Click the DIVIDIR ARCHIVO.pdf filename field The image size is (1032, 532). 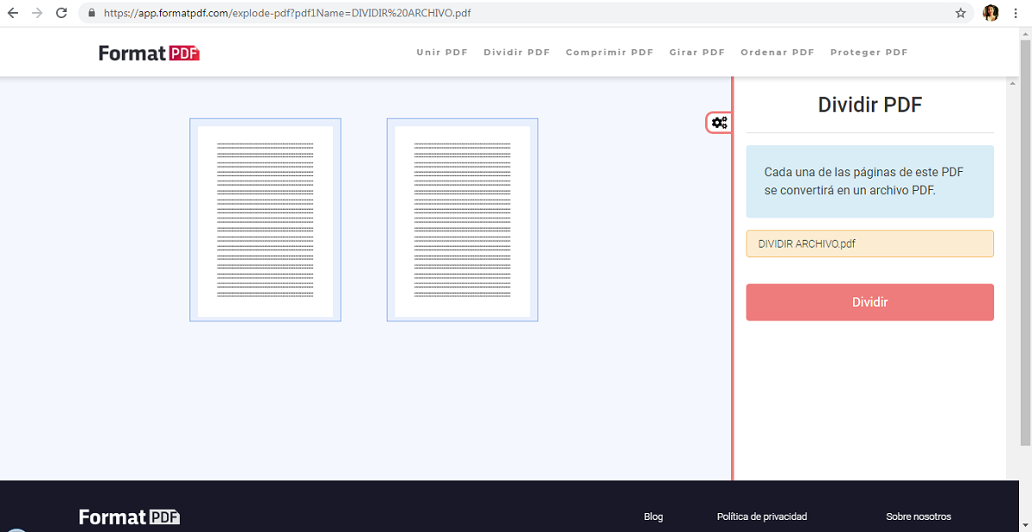(869, 243)
